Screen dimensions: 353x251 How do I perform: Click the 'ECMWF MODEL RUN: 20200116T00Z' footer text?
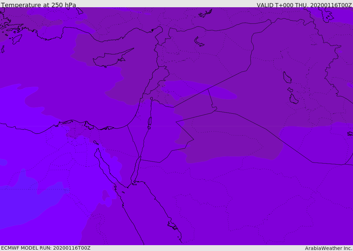(46, 248)
